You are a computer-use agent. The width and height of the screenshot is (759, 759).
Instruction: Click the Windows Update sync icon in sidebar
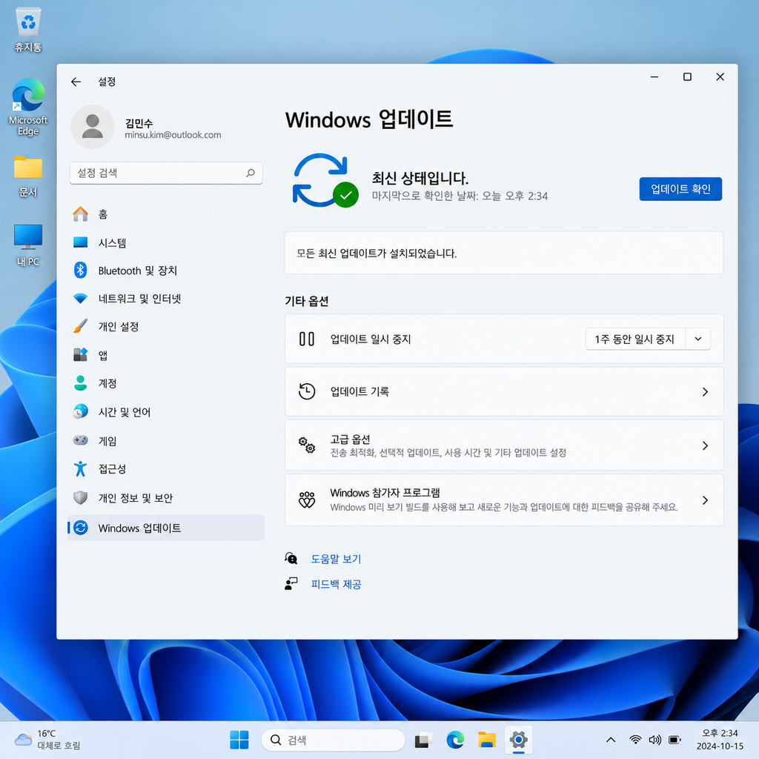[x=81, y=528]
